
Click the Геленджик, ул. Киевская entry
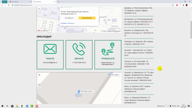point(139,43)
